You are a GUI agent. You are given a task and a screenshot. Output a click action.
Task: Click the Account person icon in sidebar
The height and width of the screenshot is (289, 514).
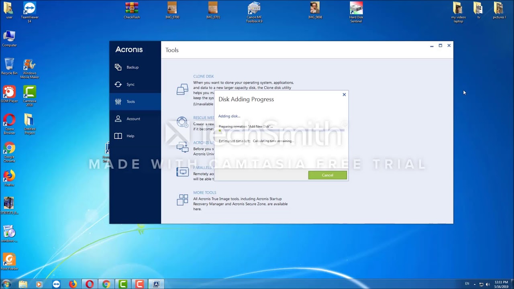(118, 119)
